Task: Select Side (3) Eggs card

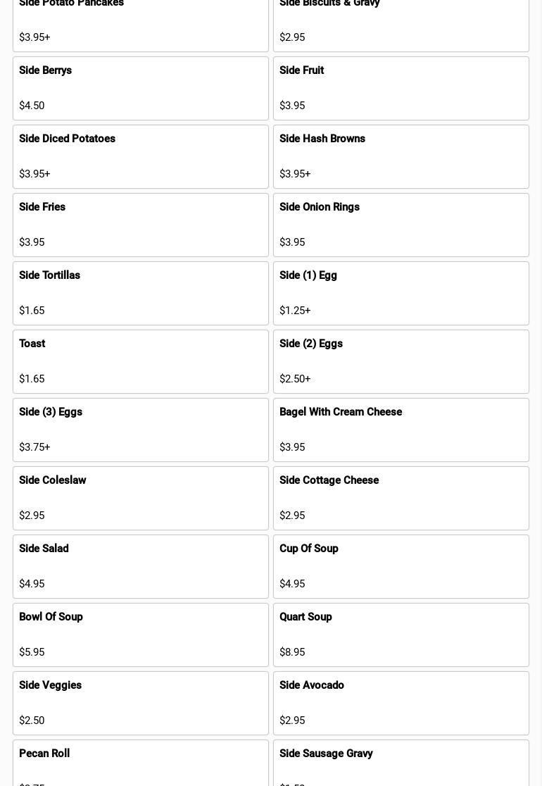Action: (x=141, y=430)
